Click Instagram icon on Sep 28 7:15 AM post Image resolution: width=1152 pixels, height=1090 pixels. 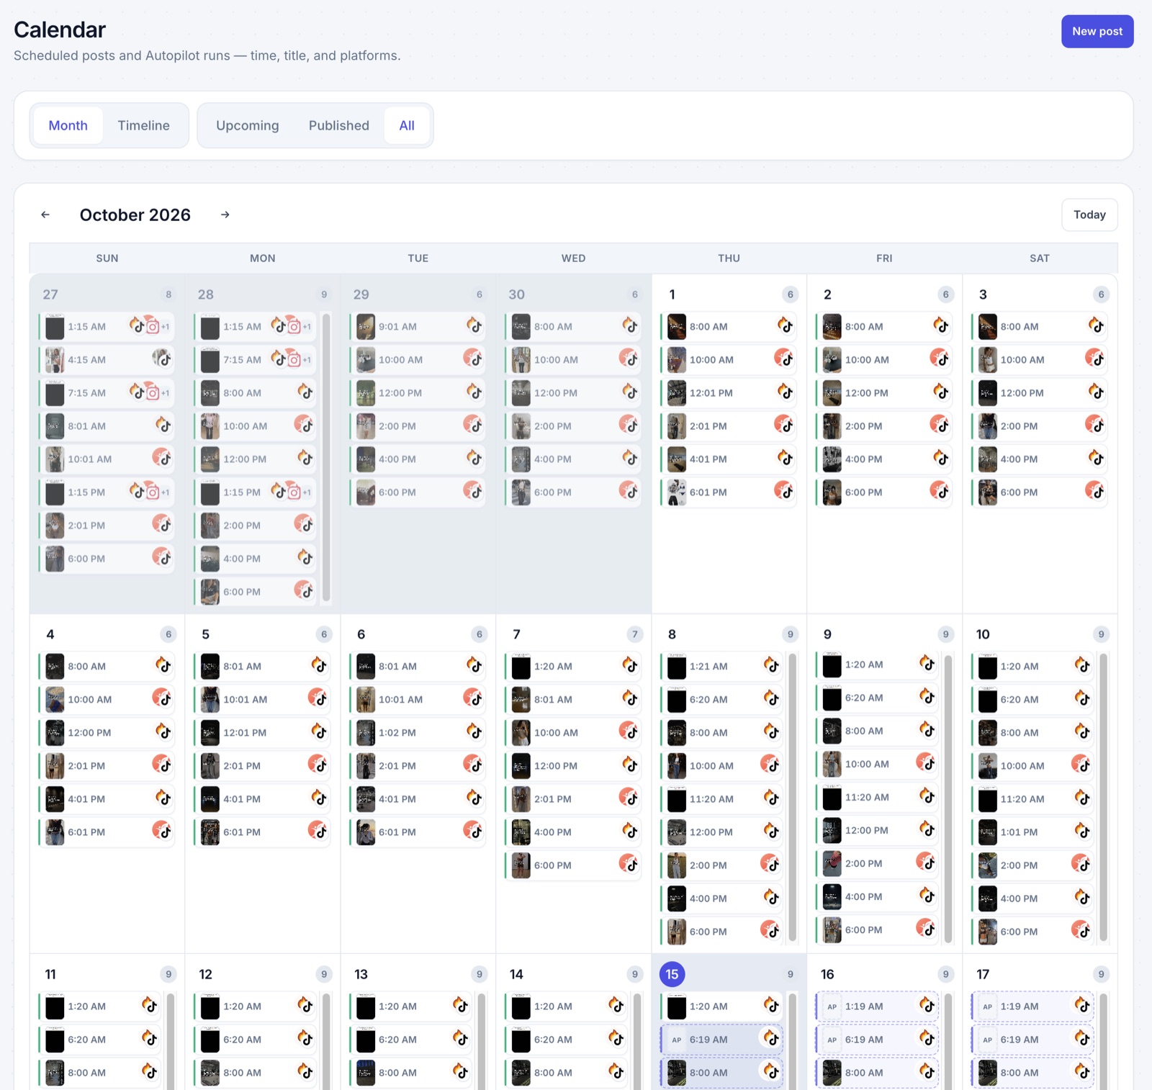[x=294, y=359]
